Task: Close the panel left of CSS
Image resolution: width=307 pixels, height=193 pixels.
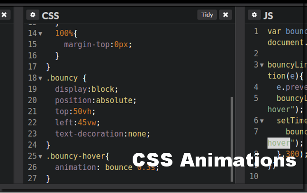Action: pyautogui.click(x=4, y=15)
